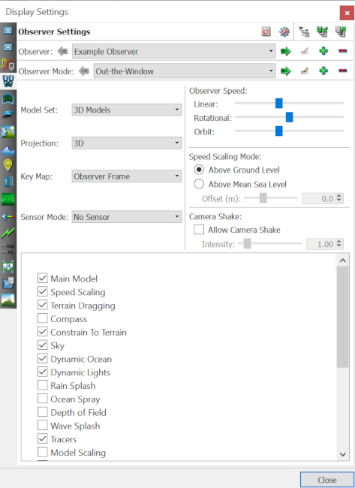
Task: Click the gear preferences icon in header
Action: point(284,32)
